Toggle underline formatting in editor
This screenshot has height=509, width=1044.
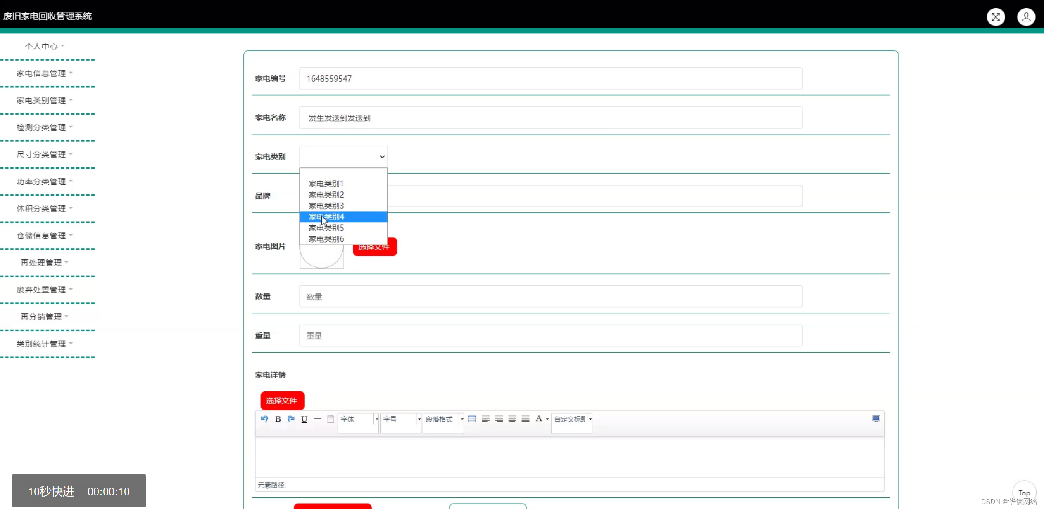(x=304, y=419)
